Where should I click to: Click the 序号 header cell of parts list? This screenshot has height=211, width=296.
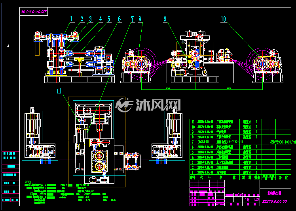193,177
